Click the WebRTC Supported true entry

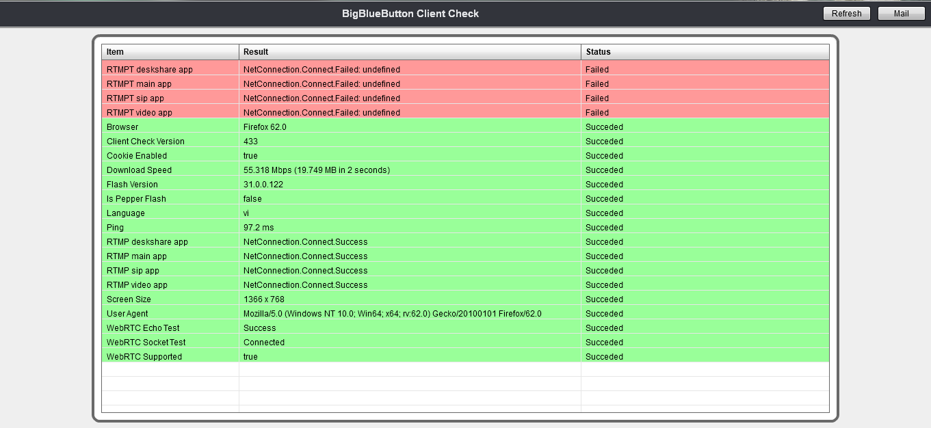[250, 356]
